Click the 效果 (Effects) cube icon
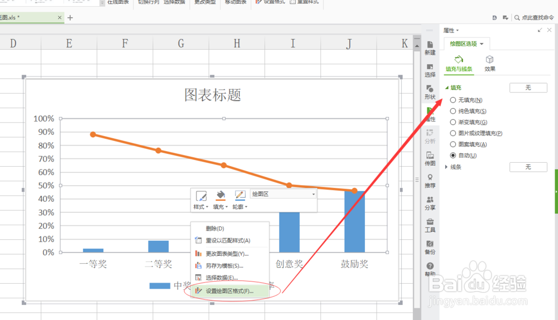This screenshot has height=320, width=558. (x=490, y=60)
